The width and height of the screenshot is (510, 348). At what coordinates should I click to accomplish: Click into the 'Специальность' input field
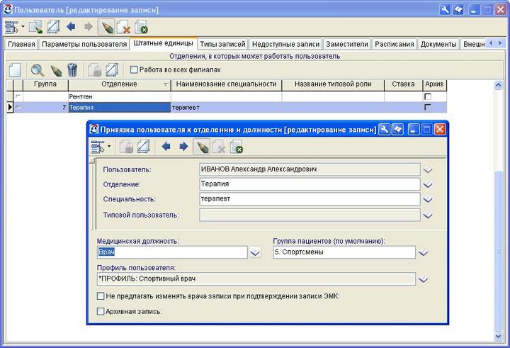click(x=307, y=199)
